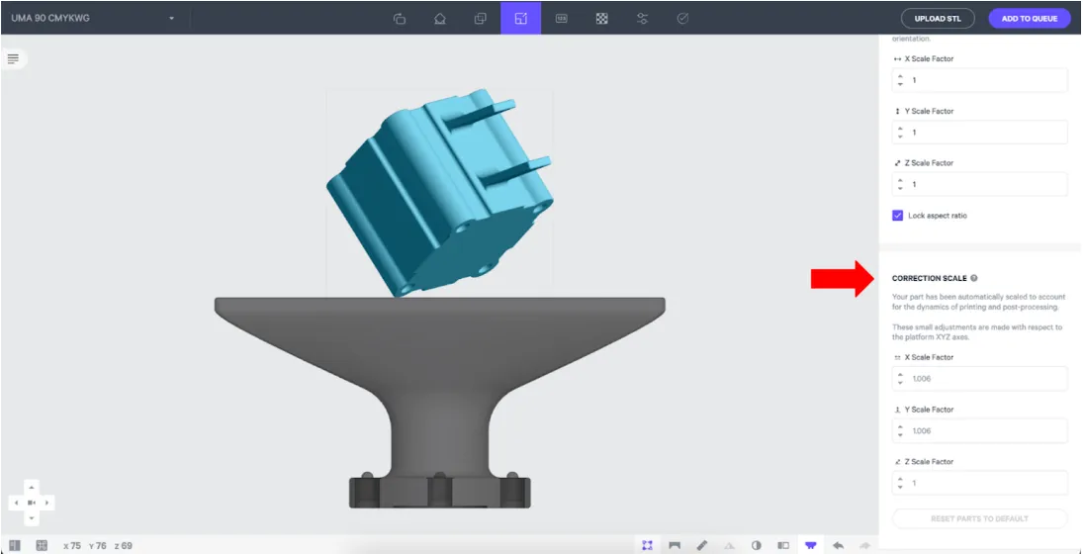
Task: Open the sliders settings icon in top toolbar
Action: point(642,19)
